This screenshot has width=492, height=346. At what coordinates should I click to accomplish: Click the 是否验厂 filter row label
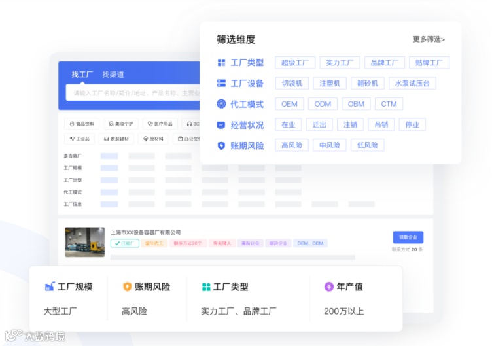pyautogui.click(x=73, y=156)
